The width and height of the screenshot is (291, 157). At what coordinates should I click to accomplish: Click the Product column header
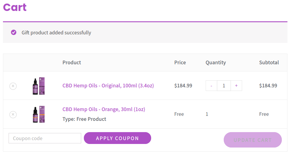(x=72, y=63)
